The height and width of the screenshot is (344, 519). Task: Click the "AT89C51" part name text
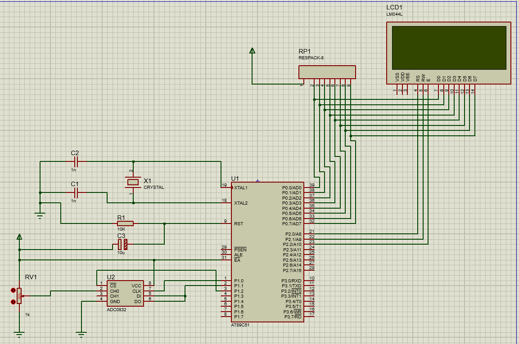tap(240, 325)
